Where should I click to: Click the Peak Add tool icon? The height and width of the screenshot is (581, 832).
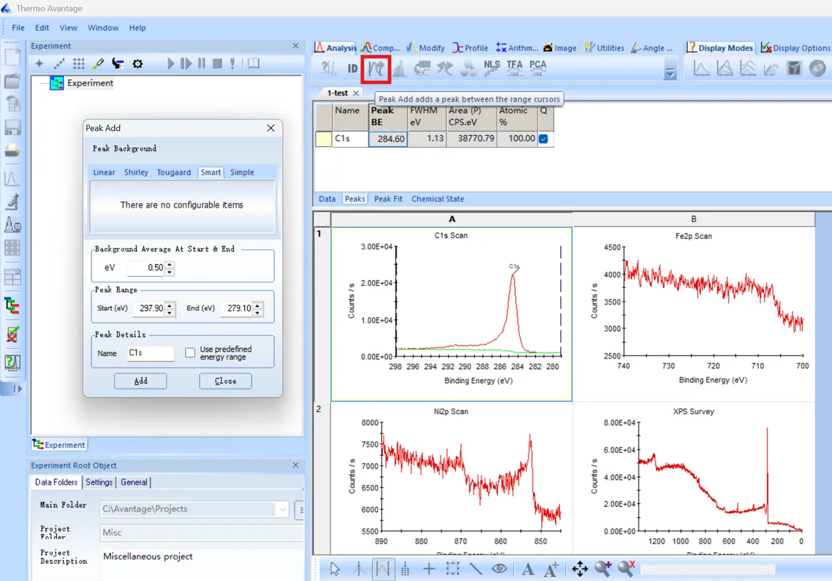[376, 68]
